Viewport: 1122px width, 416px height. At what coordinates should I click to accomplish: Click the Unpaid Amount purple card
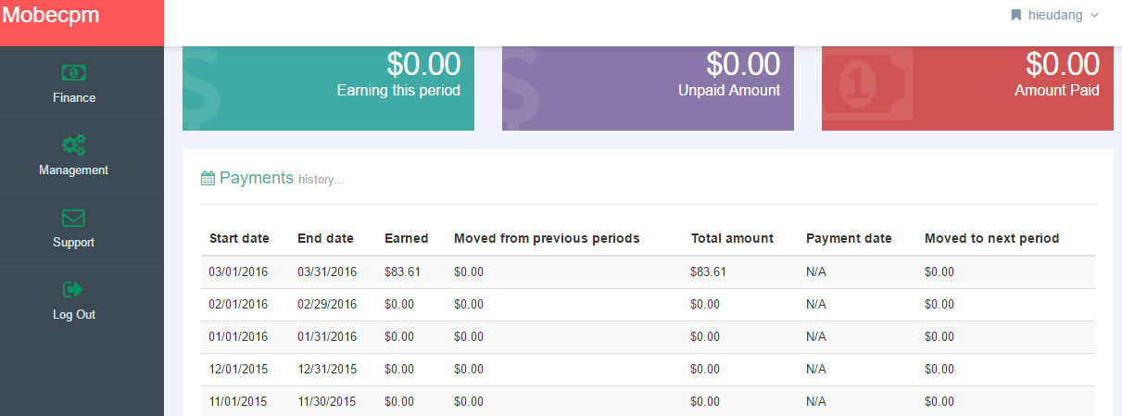(648, 88)
